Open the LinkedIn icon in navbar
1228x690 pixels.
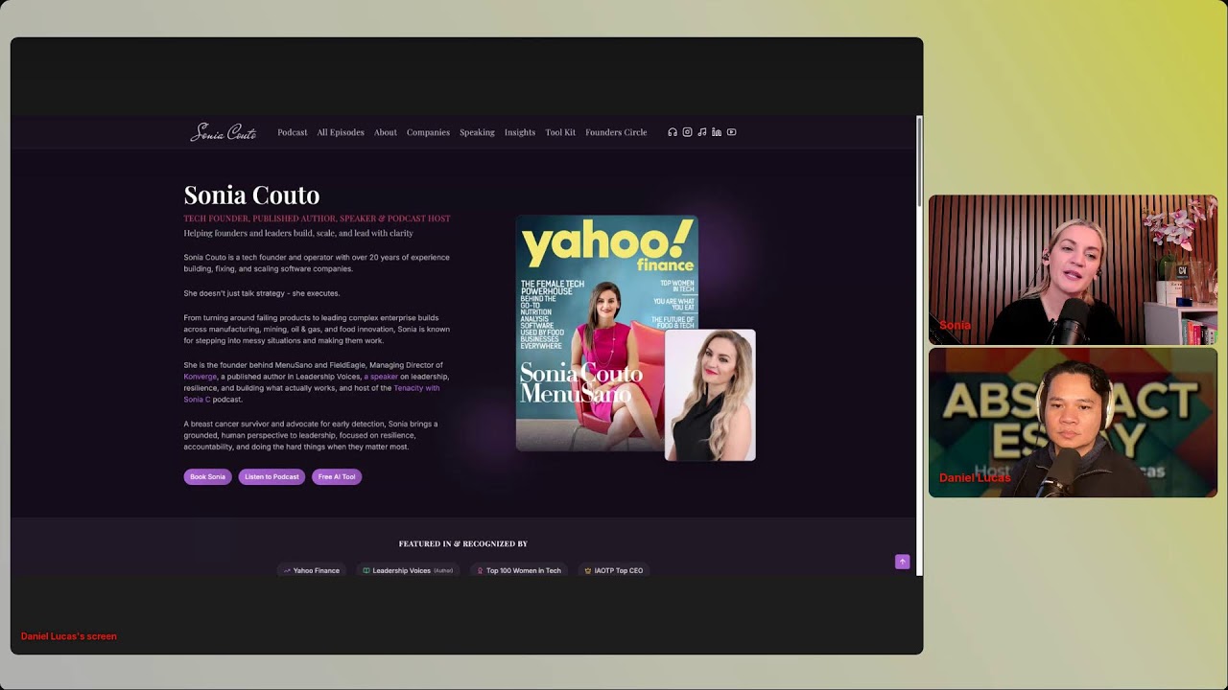(x=717, y=132)
